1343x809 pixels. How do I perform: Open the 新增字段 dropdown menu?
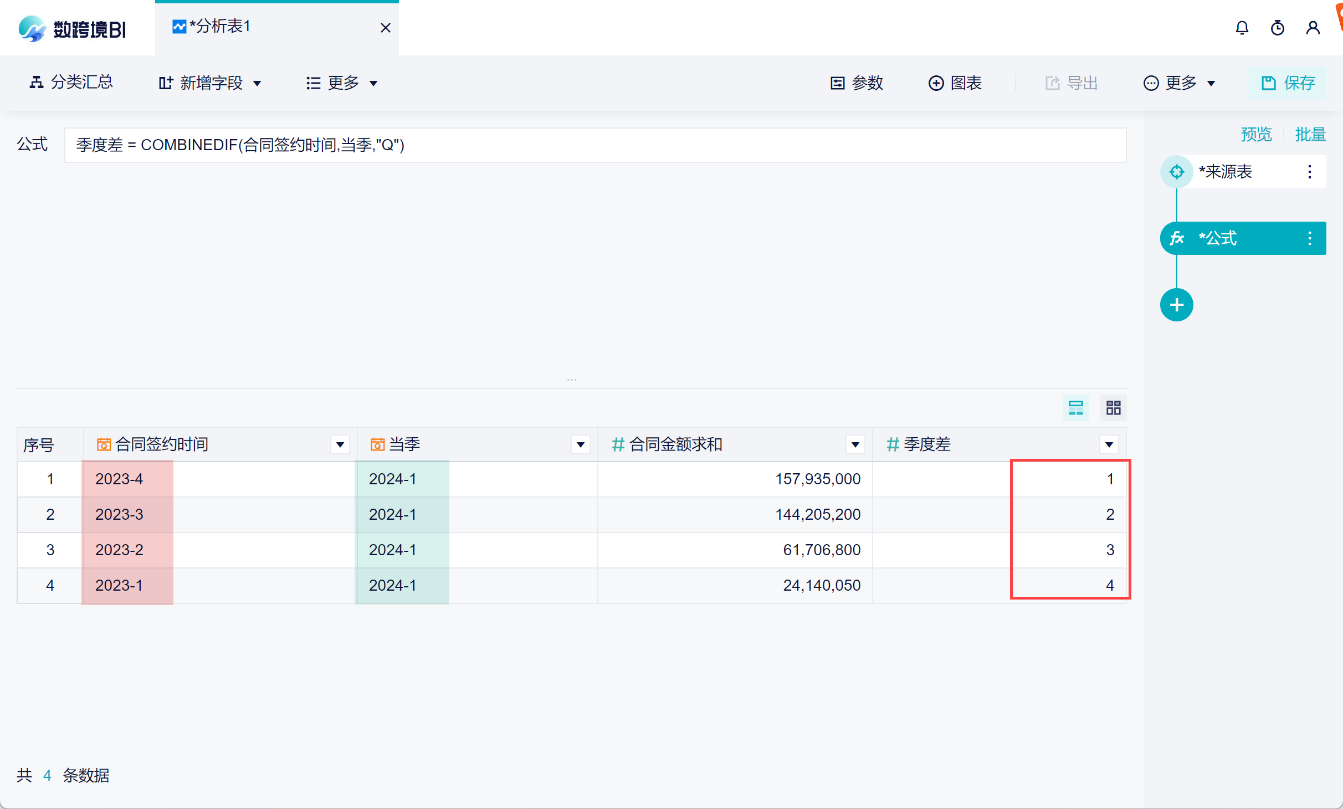pyautogui.click(x=209, y=83)
